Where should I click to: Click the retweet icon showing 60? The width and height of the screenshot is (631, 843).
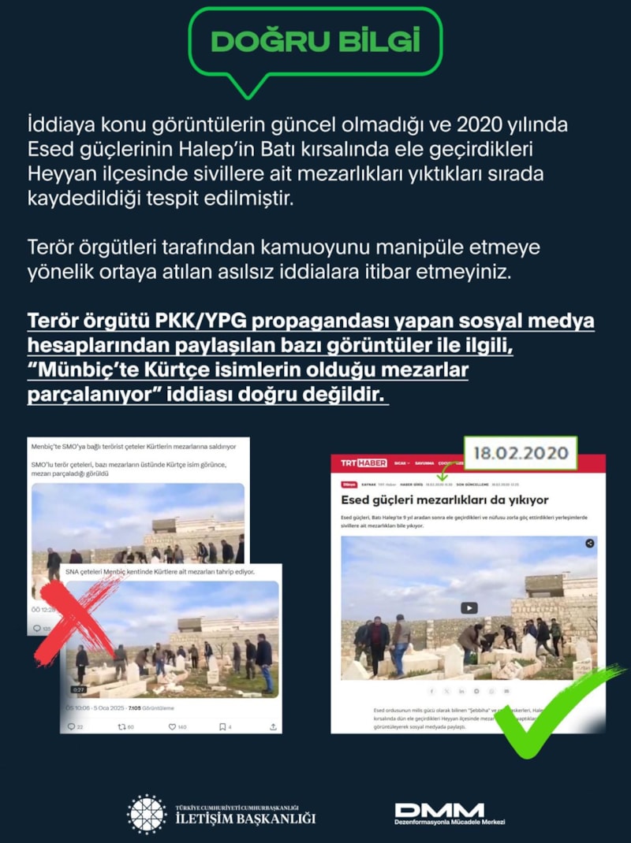pos(121,727)
